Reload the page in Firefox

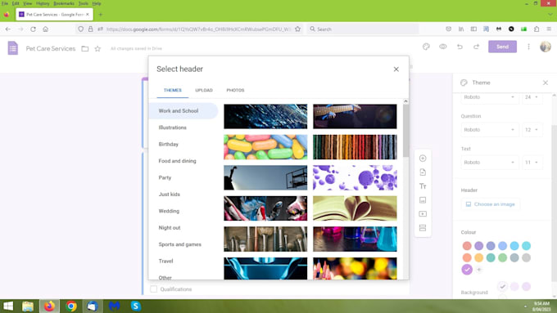(33, 29)
